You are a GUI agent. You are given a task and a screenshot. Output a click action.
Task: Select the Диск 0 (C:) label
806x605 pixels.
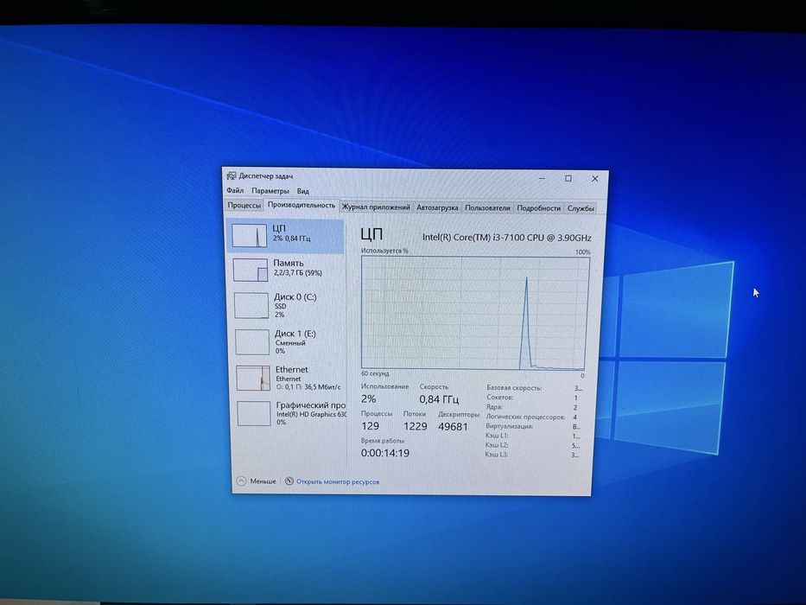click(x=295, y=296)
